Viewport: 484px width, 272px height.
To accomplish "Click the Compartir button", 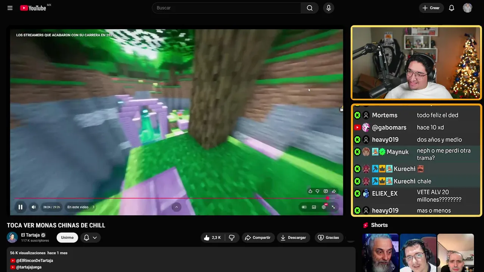I will (x=258, y=238).
